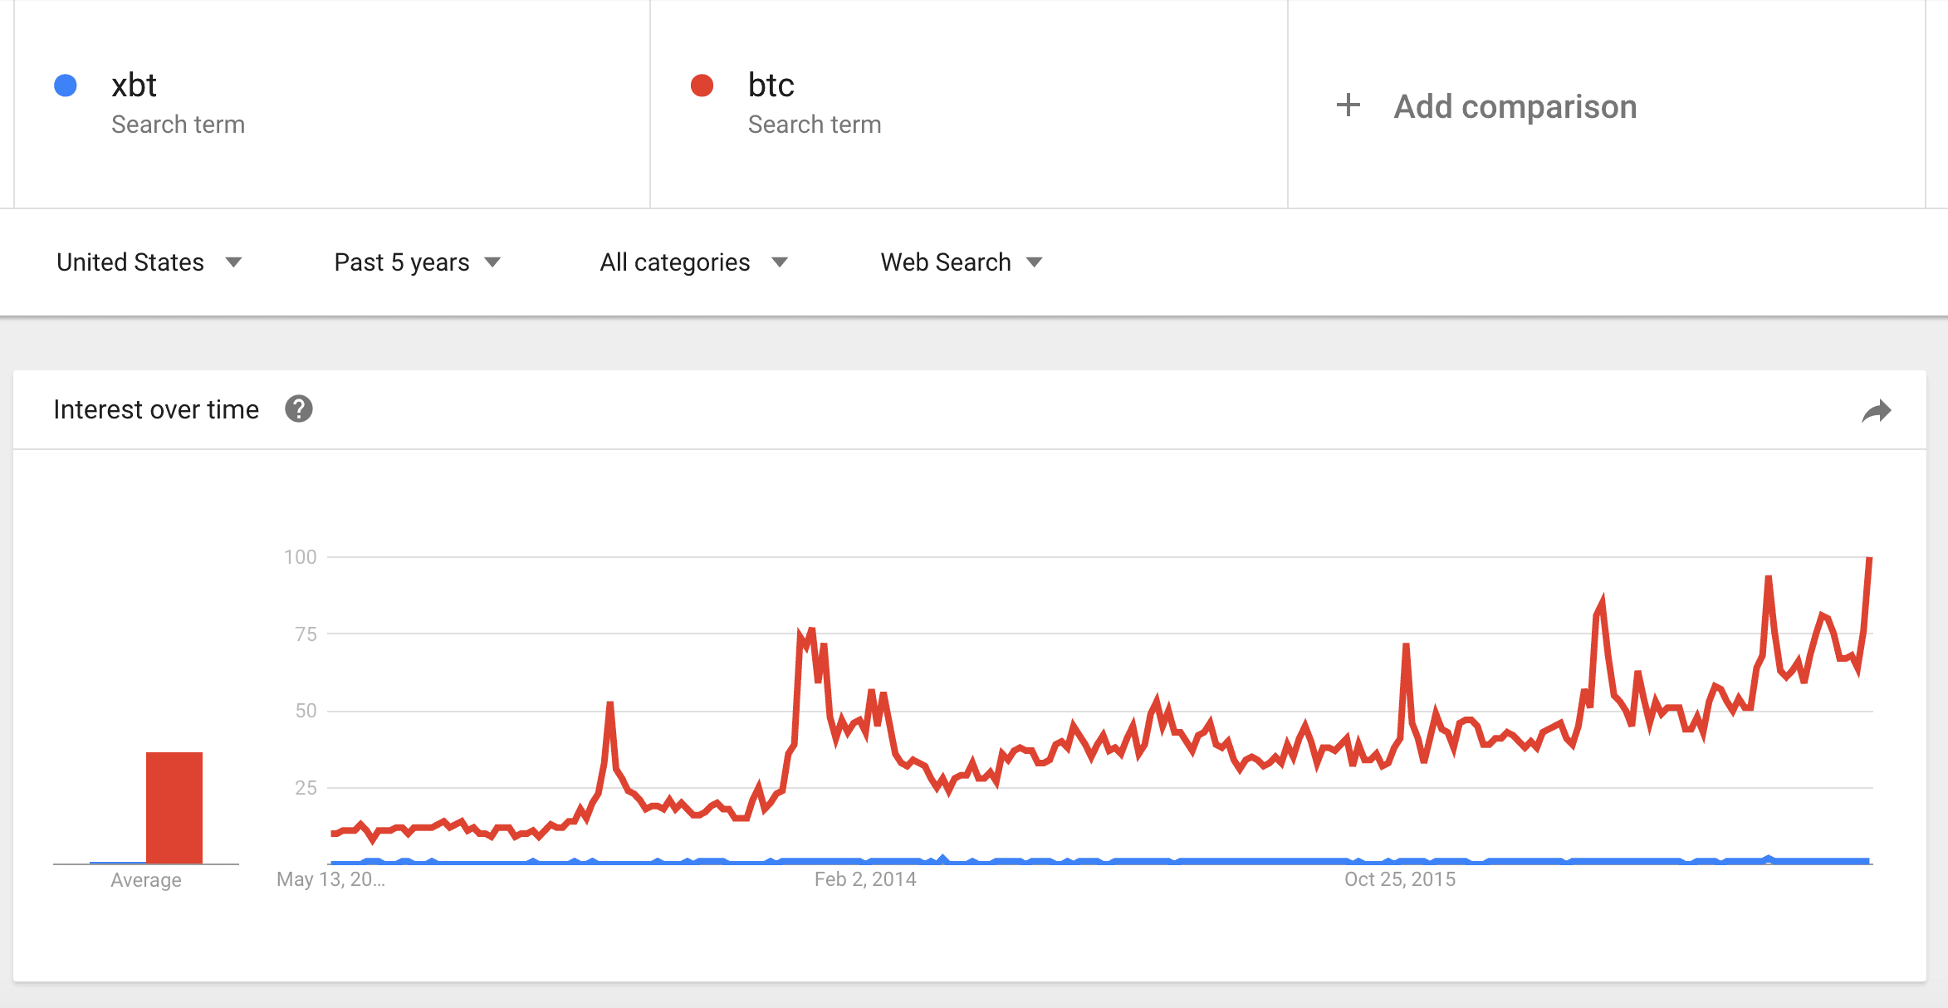Edit the btc search term
The image size is (1948, 1008).
[x=771, y=86]
